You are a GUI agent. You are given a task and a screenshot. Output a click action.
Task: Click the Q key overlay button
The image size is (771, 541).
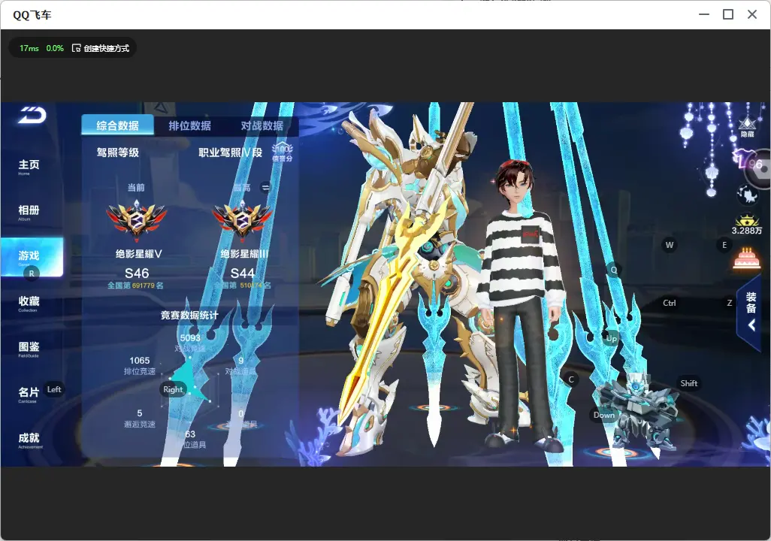click(x=614, y=270)
